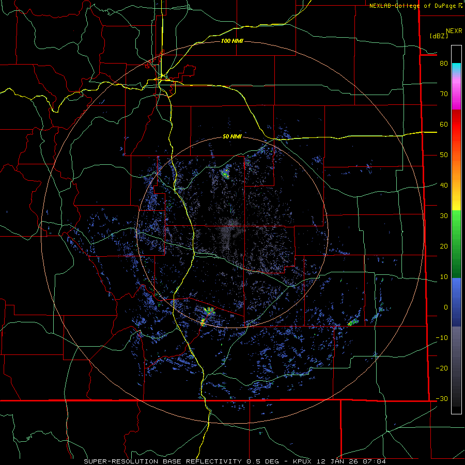Click the green segment of color bar

456,244
